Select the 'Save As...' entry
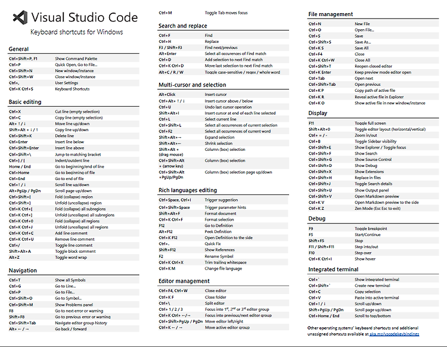Screen dimensions: 447x347 pos(362,42)
